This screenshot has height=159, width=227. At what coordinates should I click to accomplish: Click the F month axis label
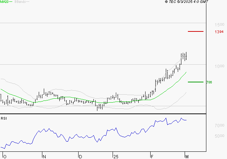pyautogui.click(x=152, y=157)
